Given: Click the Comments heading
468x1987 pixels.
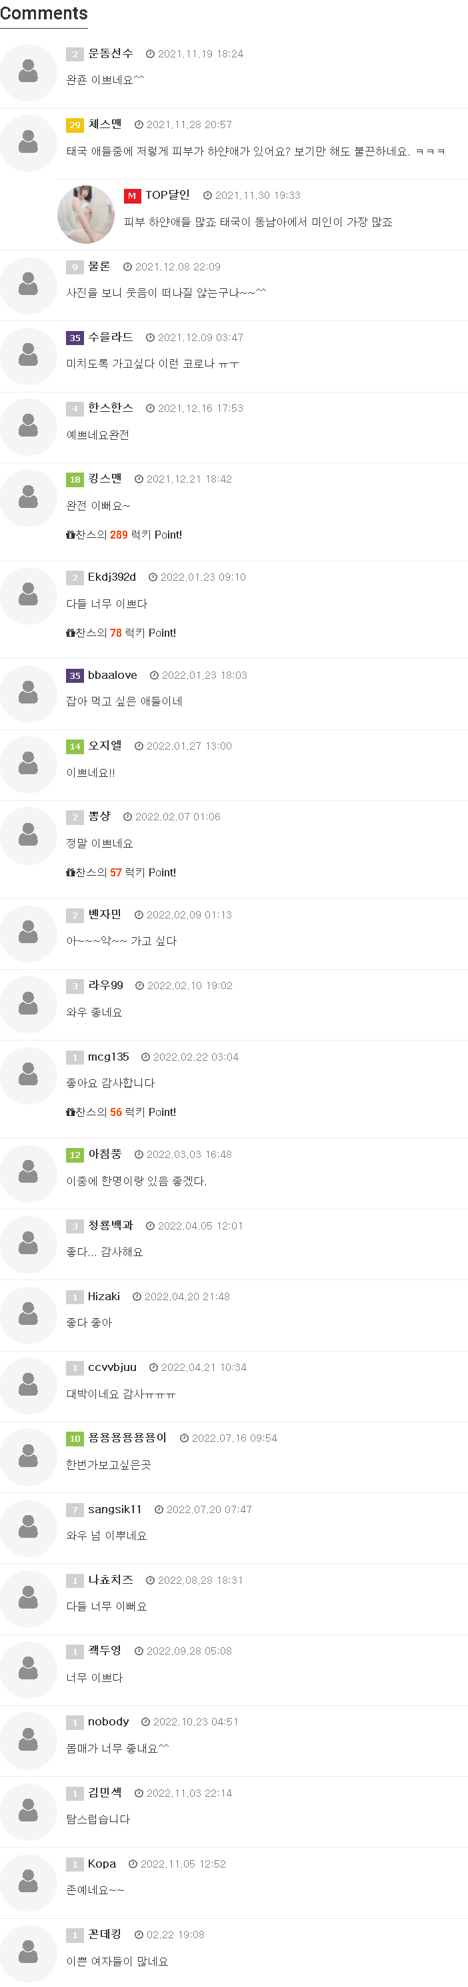Looking at the screenshot, I should 44,14.
